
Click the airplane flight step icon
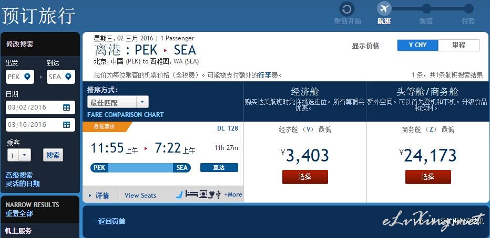[384, 8]
